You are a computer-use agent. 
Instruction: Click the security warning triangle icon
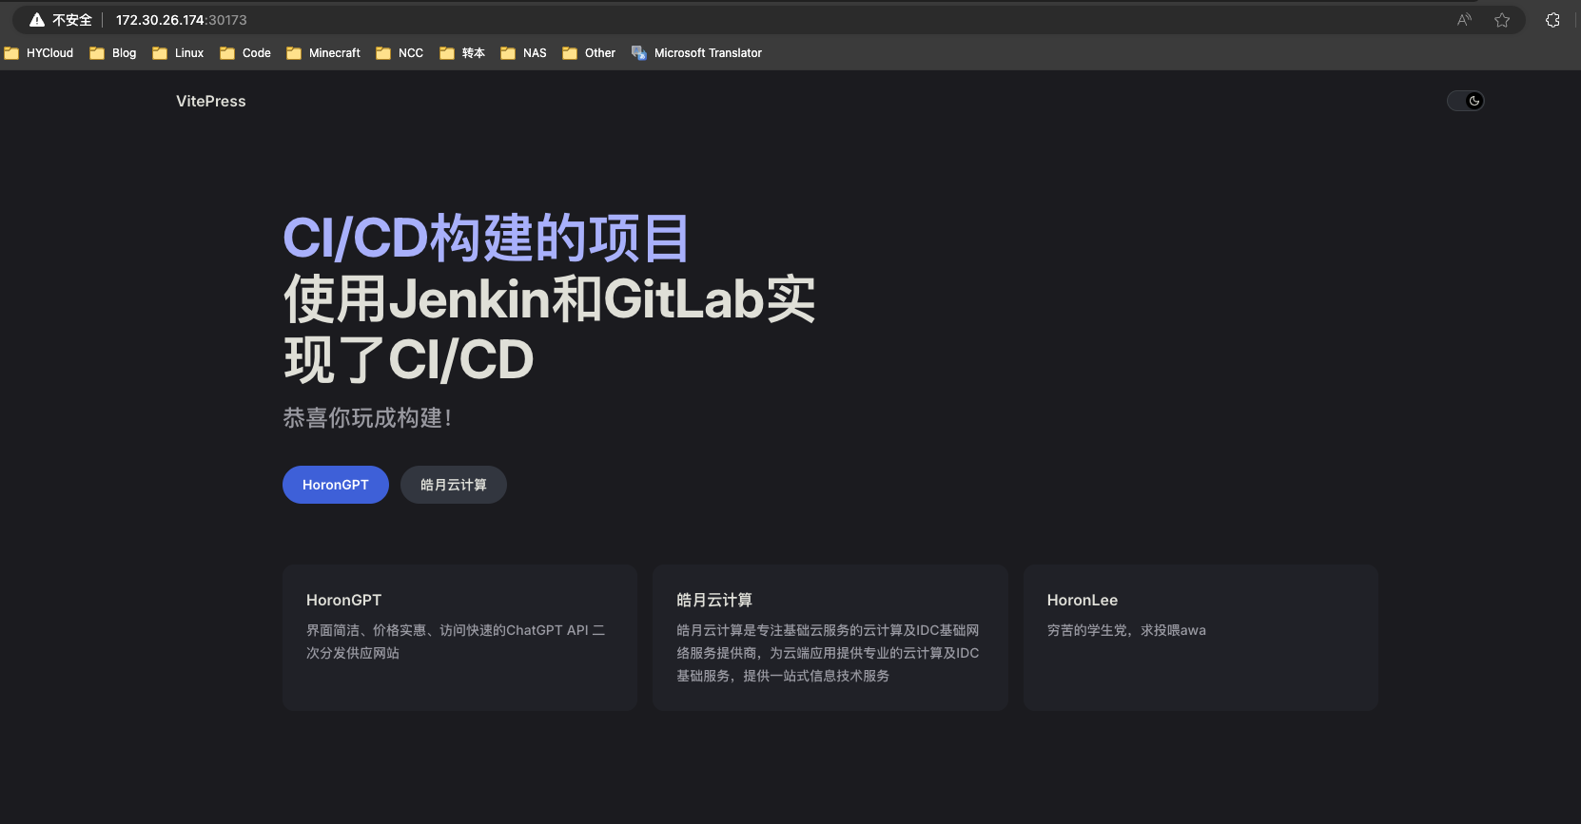tap(37, 20)
